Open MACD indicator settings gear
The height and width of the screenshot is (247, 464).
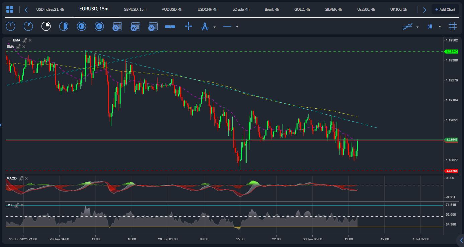pos(21,178)
